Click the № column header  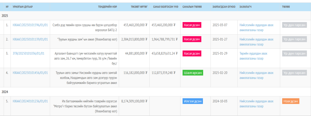pos(7,7)
